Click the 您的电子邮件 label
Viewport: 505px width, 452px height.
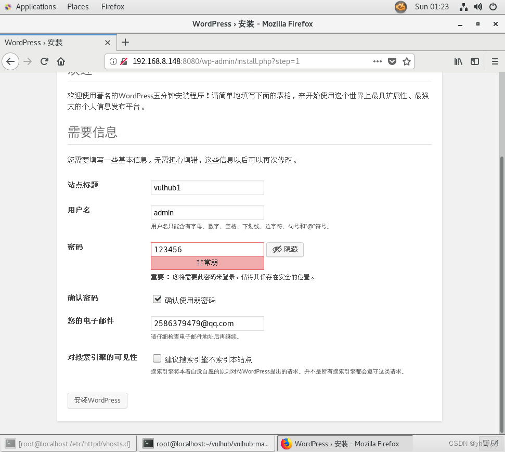coord(90,321)
